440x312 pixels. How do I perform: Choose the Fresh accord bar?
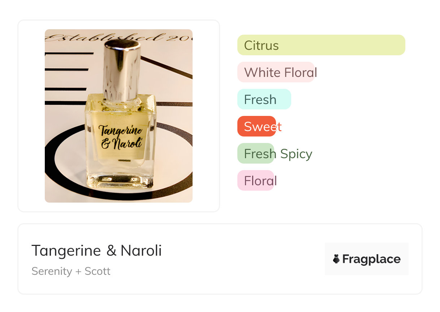(264, 99)
